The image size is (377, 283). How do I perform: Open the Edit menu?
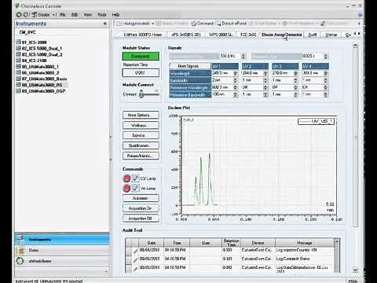[75, 15]
